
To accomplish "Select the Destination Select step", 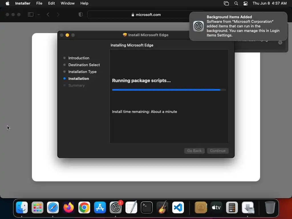I will coord(84,65).
